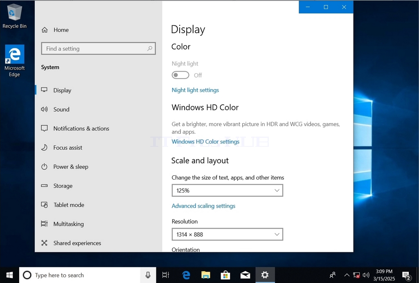Go to Sound settings page
The height and width of the screenshot is (283, 419).
[x=61, y=109]
